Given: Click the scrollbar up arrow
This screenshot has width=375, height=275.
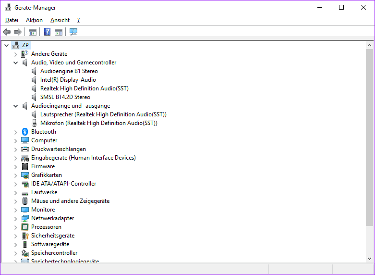Looking at the screenshot, I should tap(369, 45).
